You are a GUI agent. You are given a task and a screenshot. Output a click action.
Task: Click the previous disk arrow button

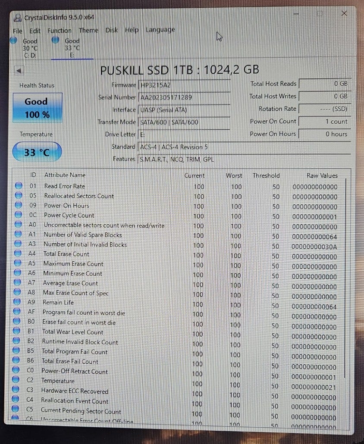pos(19,70)
